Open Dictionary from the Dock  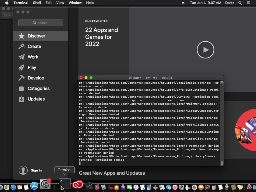(x=97, y=187)
